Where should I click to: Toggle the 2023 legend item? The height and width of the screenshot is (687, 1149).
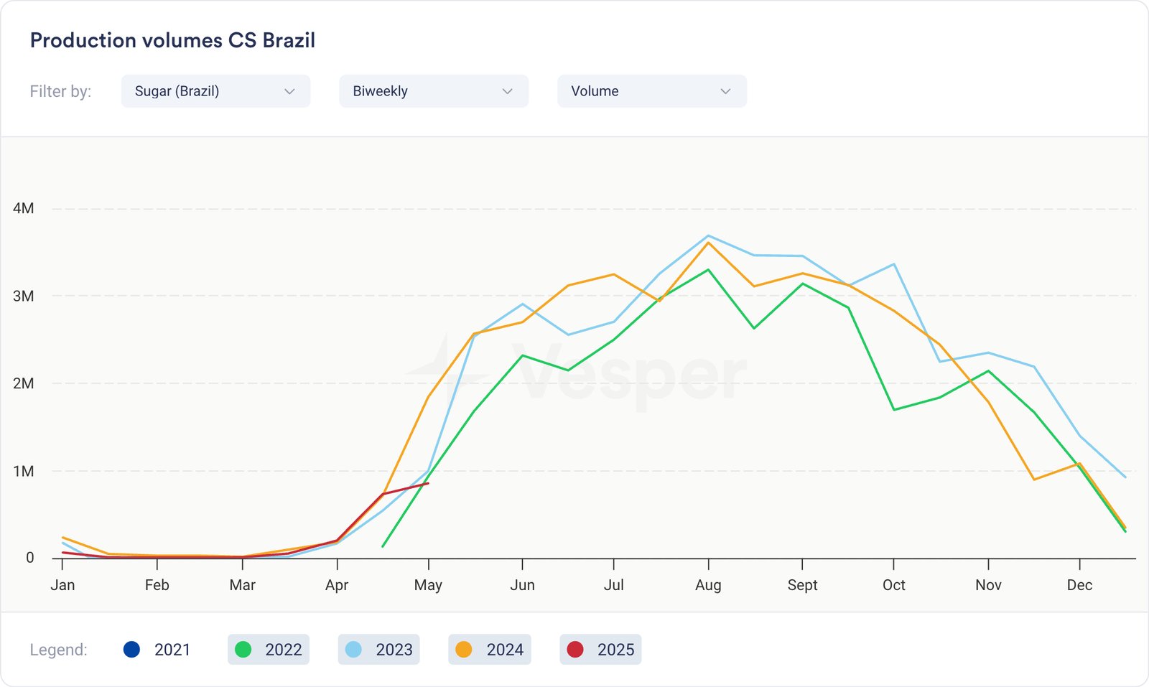pyautogui.click(x=379, y=650)
